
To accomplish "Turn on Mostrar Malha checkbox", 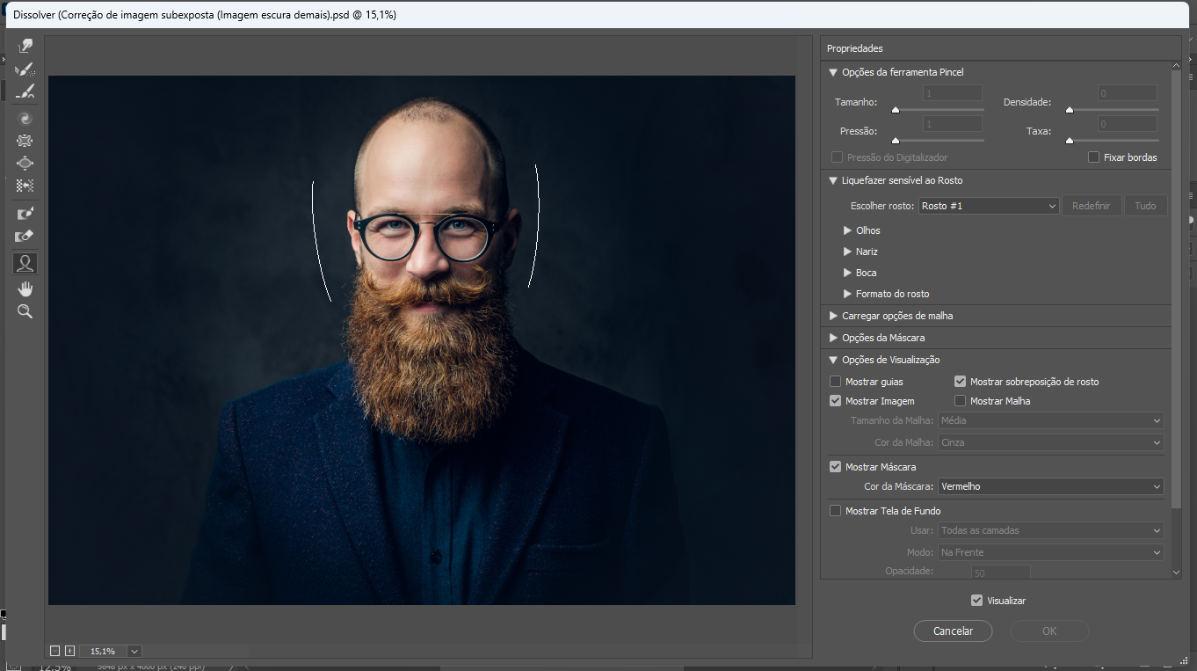I will (x=961, y=401).
